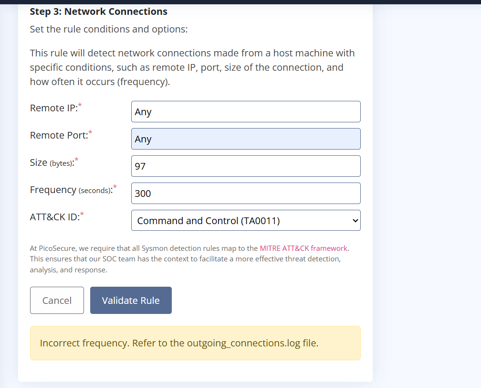481x388 pixels.
Task: Click the "Frequency (seconds):" label
Action: click(71, 190)
